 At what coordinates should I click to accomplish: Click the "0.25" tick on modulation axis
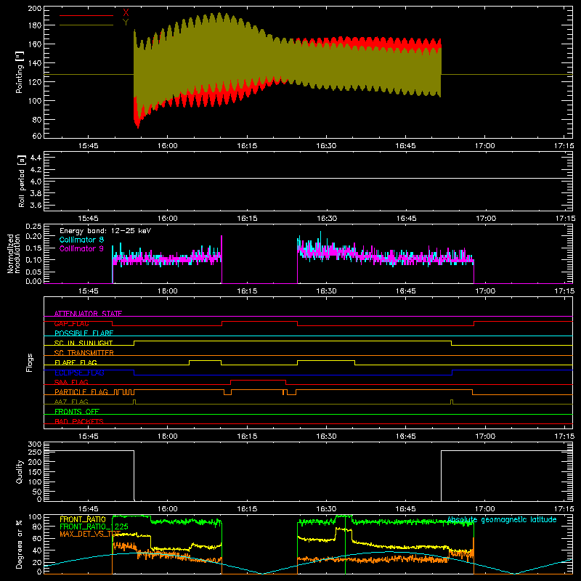(33, 226)
